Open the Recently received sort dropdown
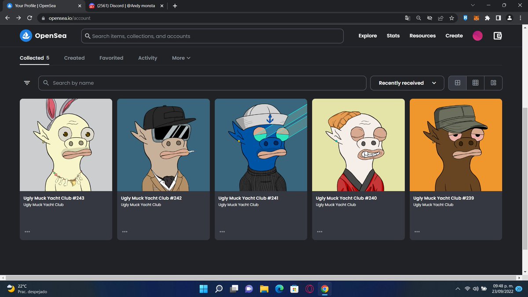 coord(407,83)
